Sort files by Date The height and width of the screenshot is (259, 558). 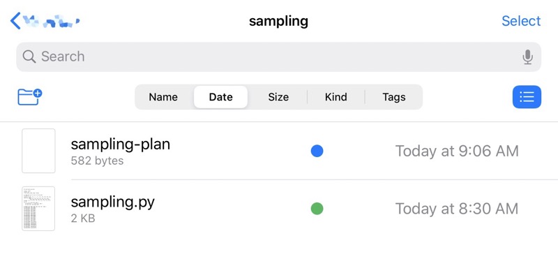220,97
